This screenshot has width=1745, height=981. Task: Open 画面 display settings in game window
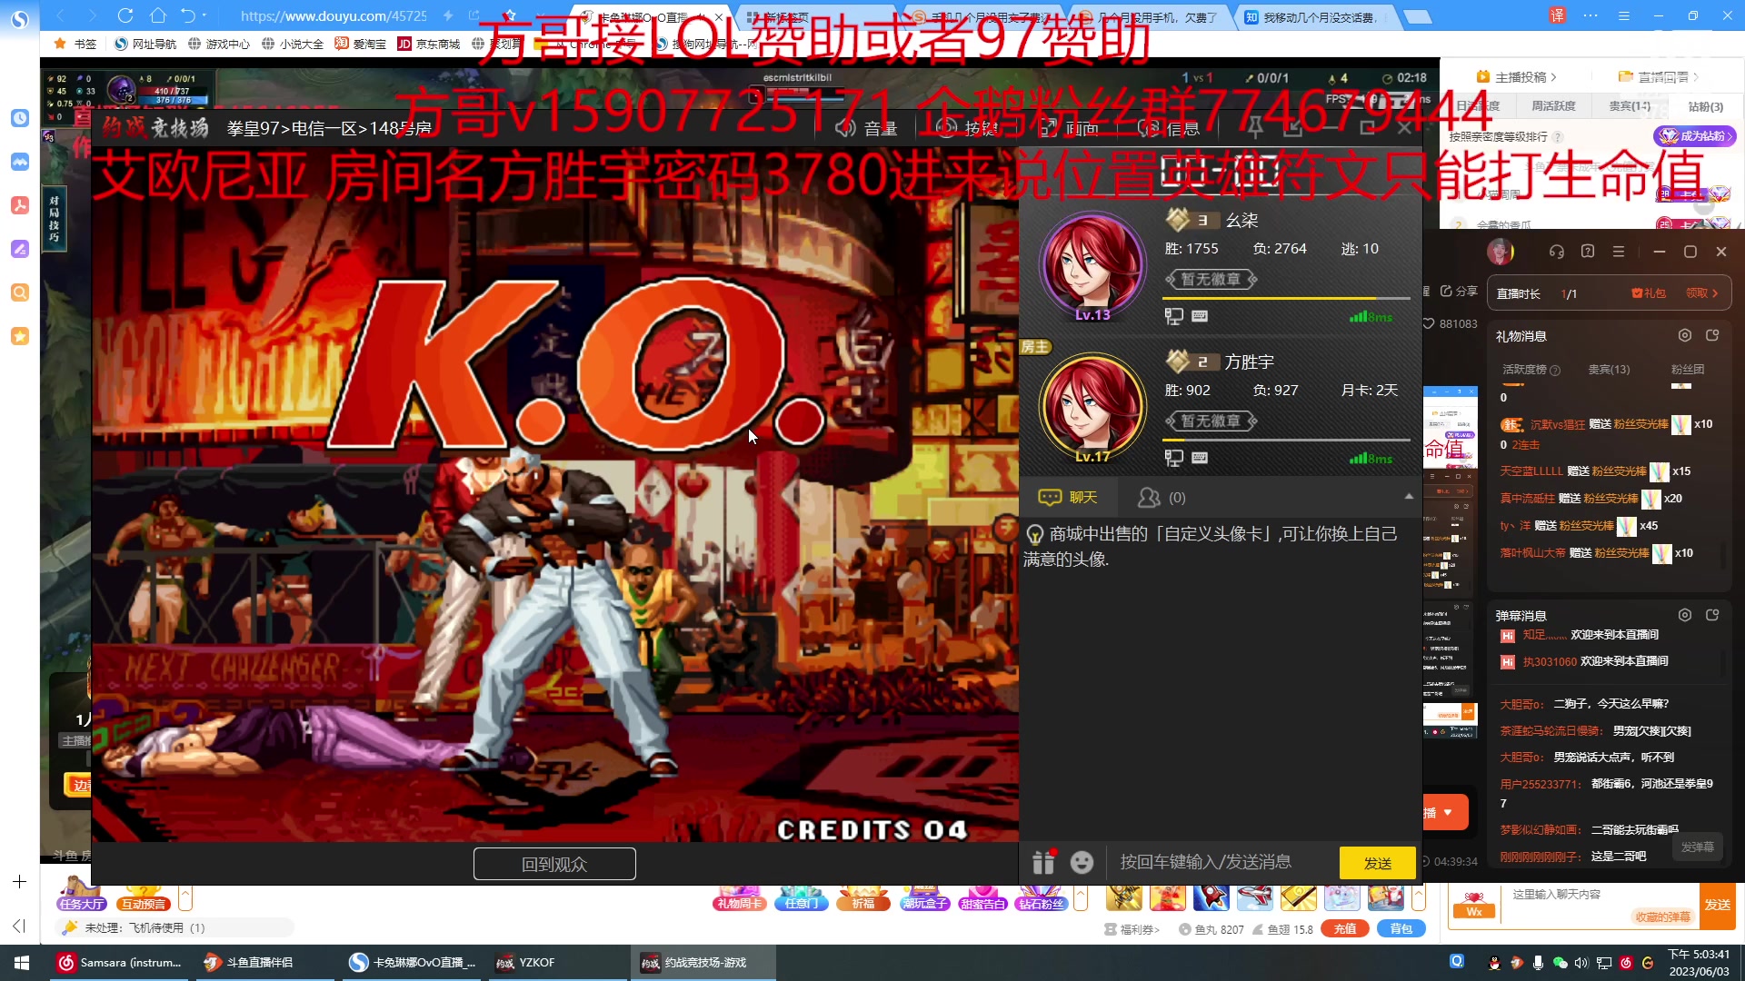click(x=1069, y=129)
